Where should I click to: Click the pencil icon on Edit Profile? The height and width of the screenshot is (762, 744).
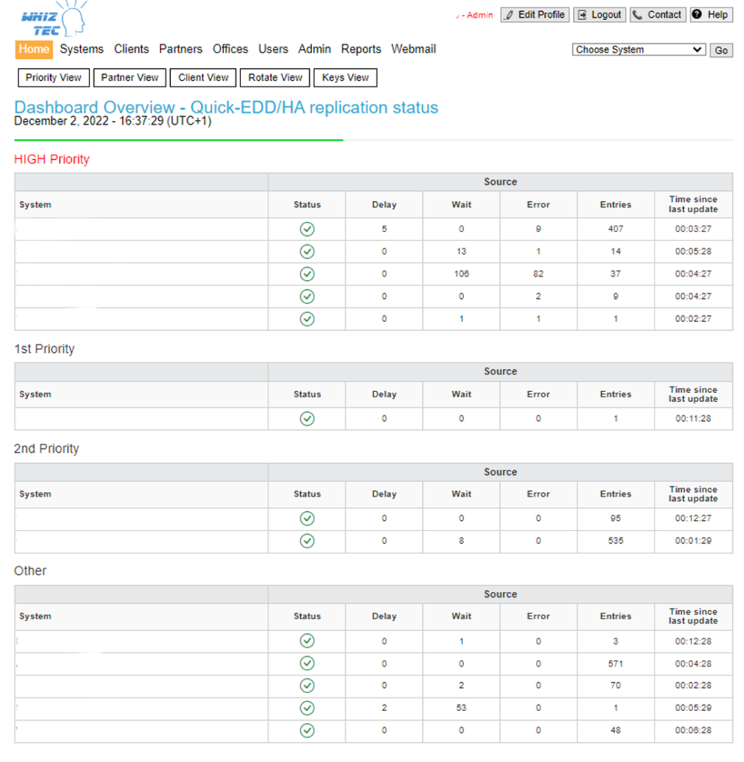[510, 14]
